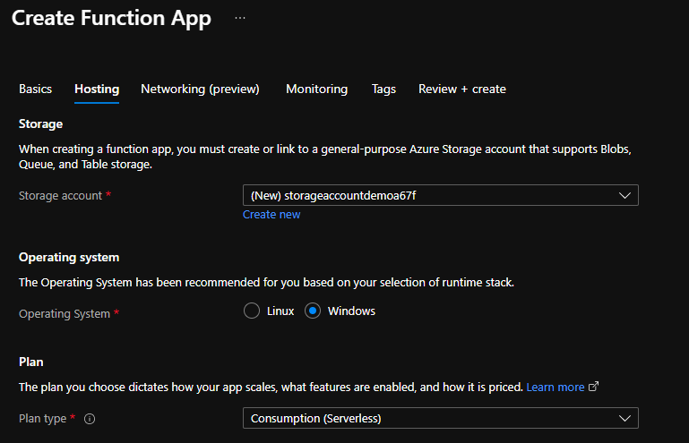The width and height of the screenshot is (689, 443).
Task: Click the external link icon after Learn more
Action: coord(593,388)
